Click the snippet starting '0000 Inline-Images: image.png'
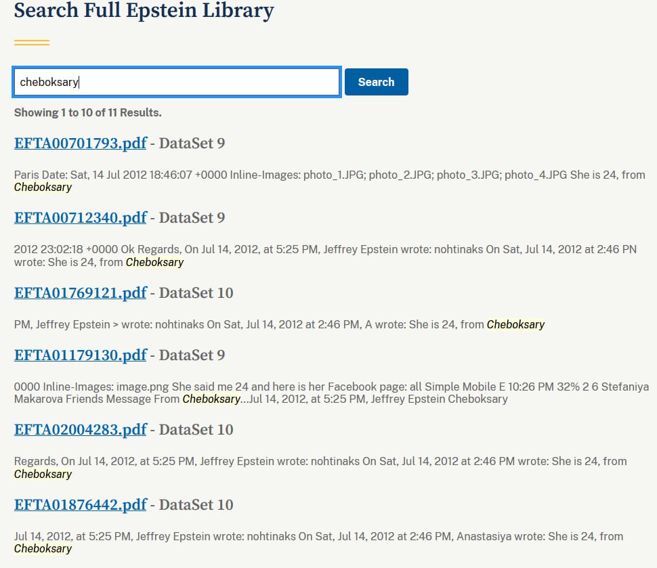The height and width of the screenshot is (568, 657). point(331,393)
